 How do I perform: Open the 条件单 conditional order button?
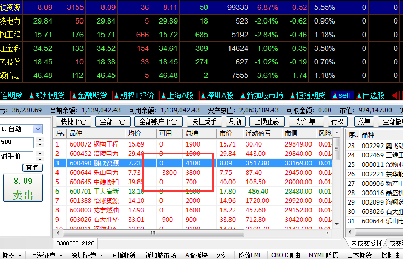[306, 121]
